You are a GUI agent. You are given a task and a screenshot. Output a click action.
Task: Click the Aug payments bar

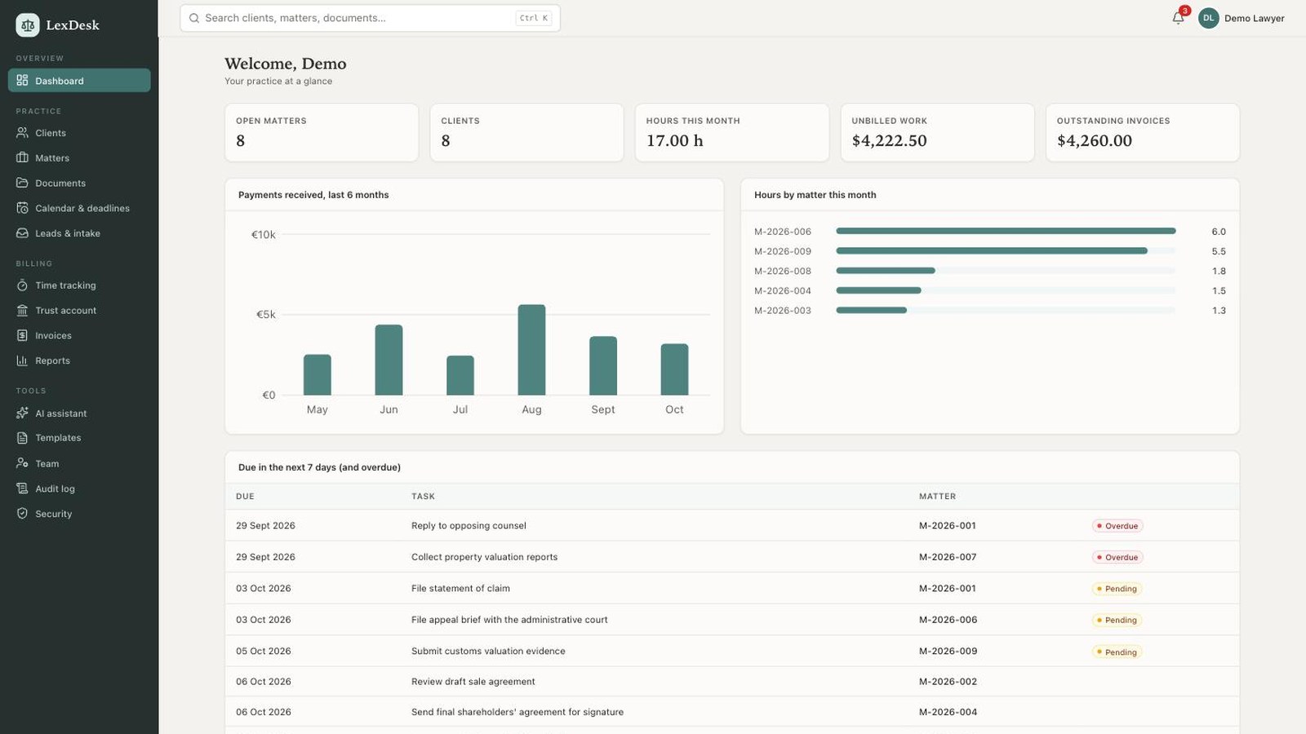pyautogui.click(x=531, y=350)
